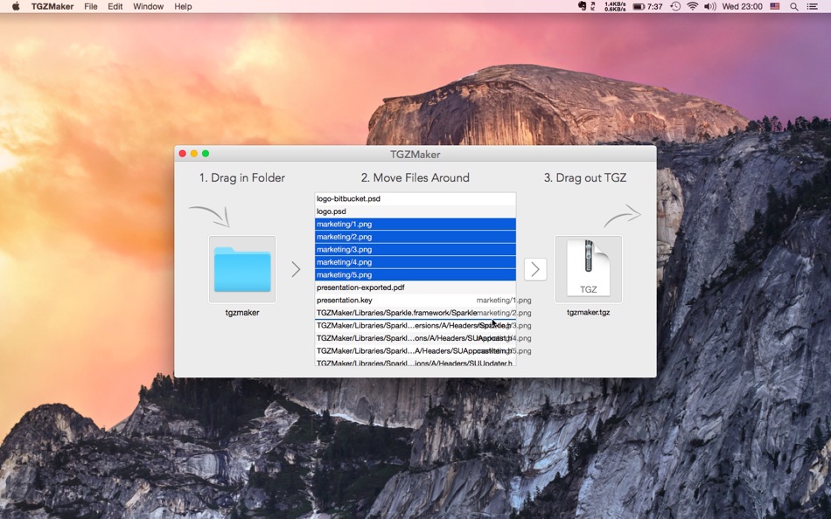831x519 pixels.
Task: Open the Window menu
Action: click(148, 6)
